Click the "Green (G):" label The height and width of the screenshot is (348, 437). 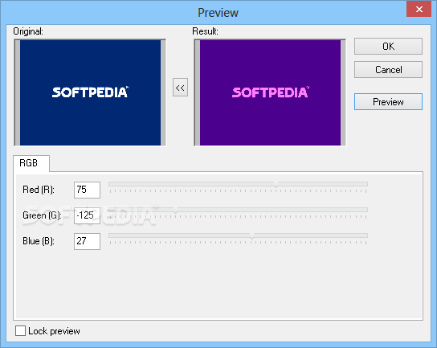coord(42,215)
